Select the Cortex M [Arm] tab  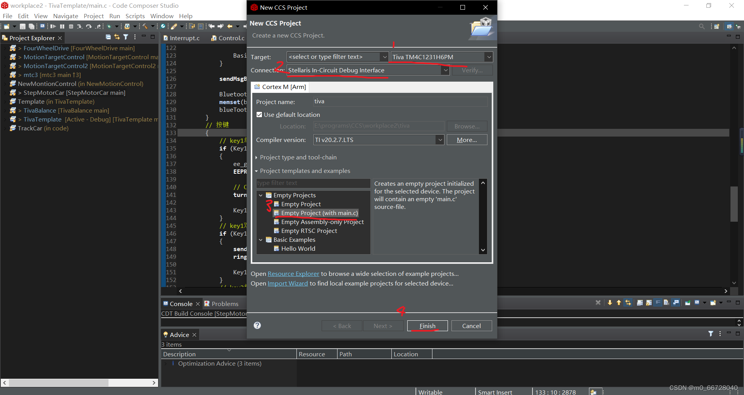(280, 87)
